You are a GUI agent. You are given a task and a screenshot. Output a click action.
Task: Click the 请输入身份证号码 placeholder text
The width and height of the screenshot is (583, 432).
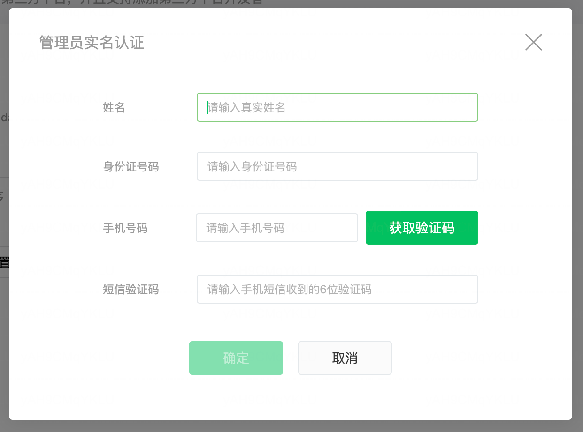click(253, 167)
